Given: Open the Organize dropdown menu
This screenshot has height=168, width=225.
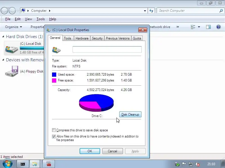Looking at the screenshot, I should pyautogui.click(x=13, y=27).
